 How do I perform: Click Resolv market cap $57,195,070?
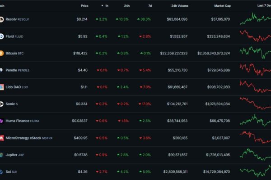click(x=220, y=19)
